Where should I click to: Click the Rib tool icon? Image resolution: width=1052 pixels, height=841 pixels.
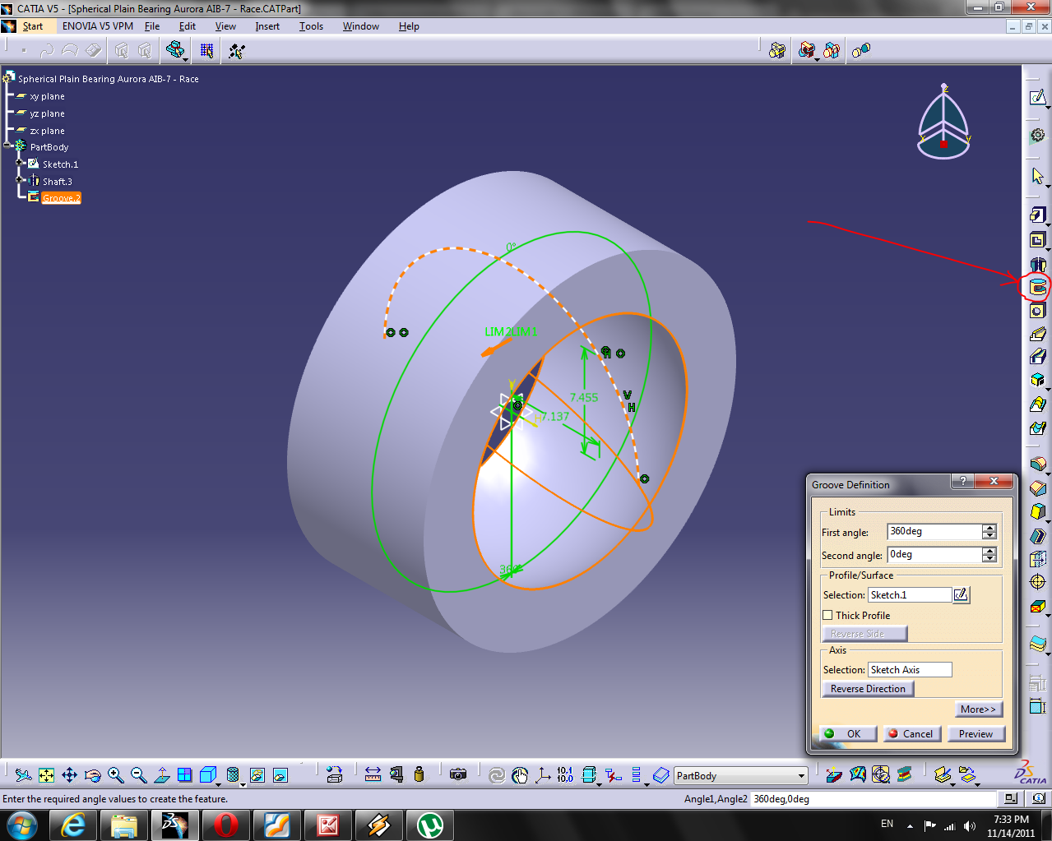coord(1037,334)
